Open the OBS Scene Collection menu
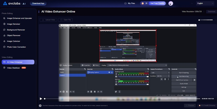Screen dimensions: 217x109 tap(87, 28)
